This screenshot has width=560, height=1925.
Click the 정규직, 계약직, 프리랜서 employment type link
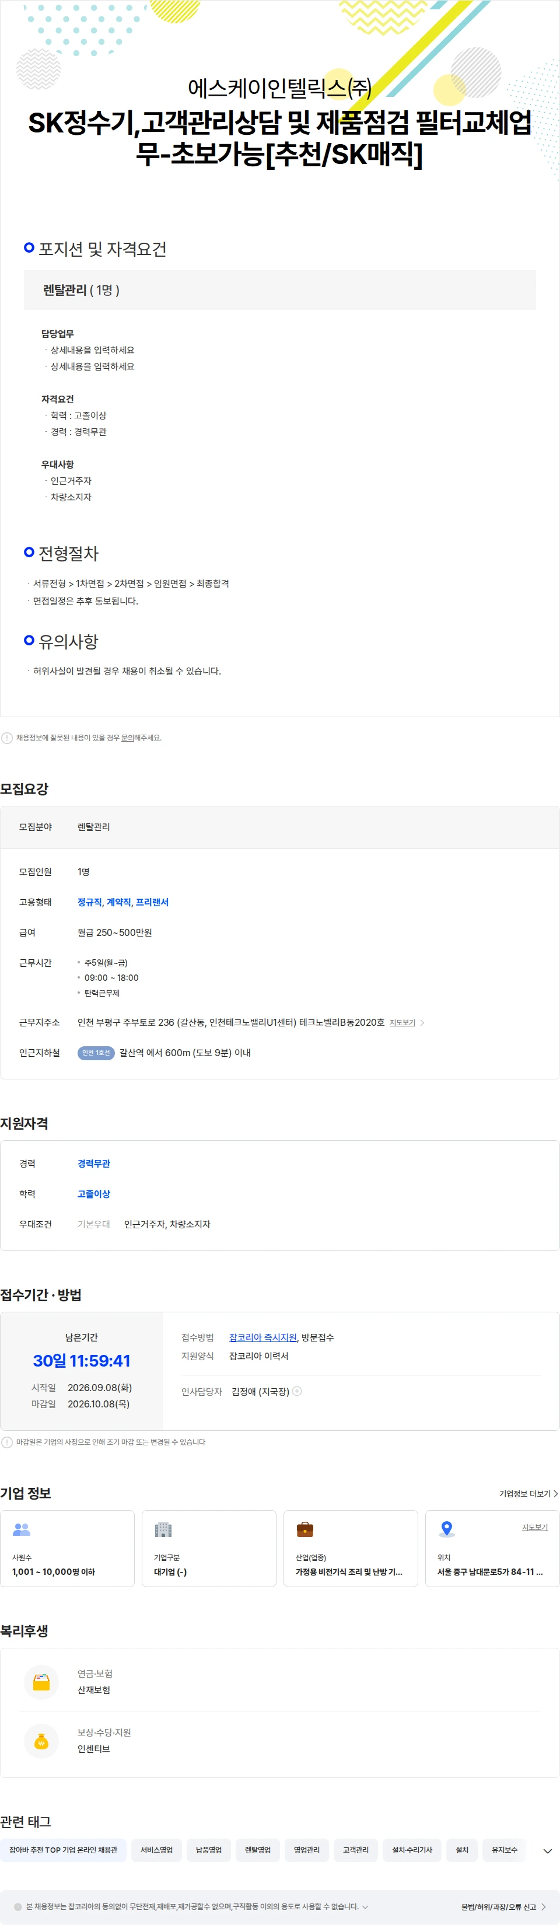[123, 902]
